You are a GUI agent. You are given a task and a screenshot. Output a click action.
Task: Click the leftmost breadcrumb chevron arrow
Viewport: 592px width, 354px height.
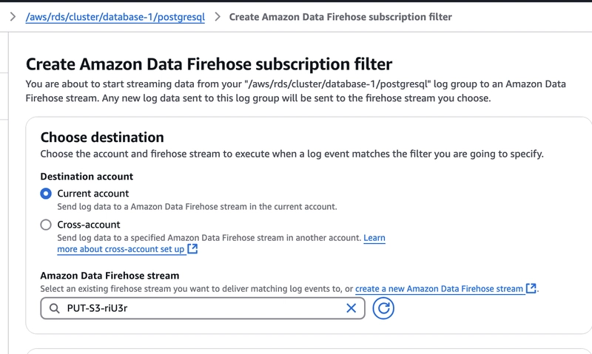click(13, 16)
